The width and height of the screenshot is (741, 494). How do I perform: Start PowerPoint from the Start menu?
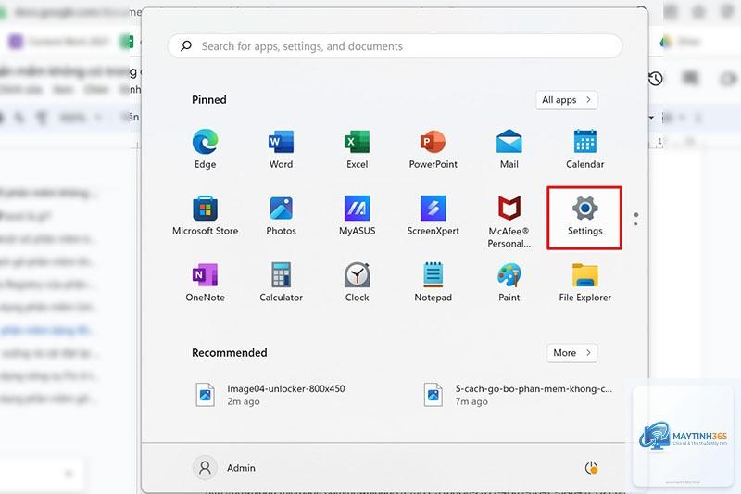click(433, 149)
